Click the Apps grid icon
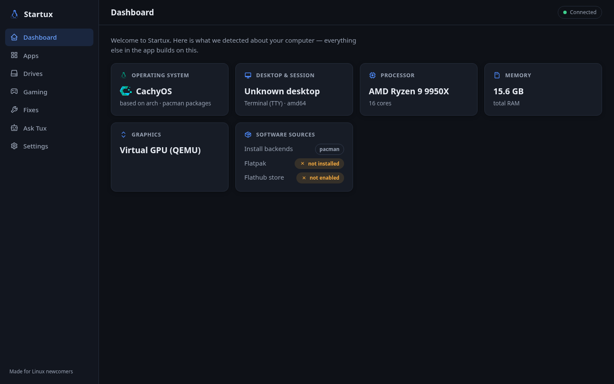This screenshot has height=384, width=614. pyautogui.click(x=14, y=55)
